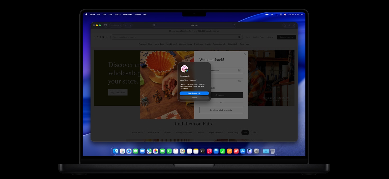
Task: Open the History menu
Action: point(118,14)
